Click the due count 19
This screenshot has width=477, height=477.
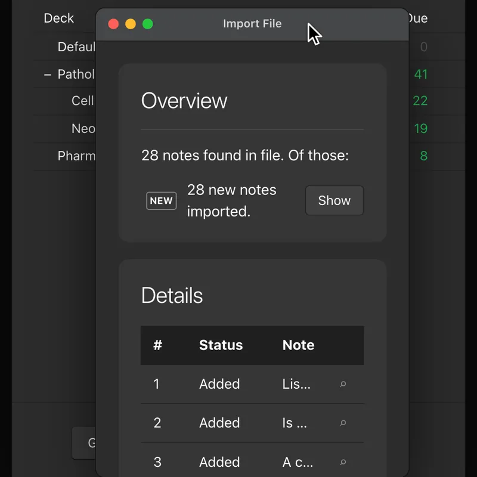(x=421, y=128)
